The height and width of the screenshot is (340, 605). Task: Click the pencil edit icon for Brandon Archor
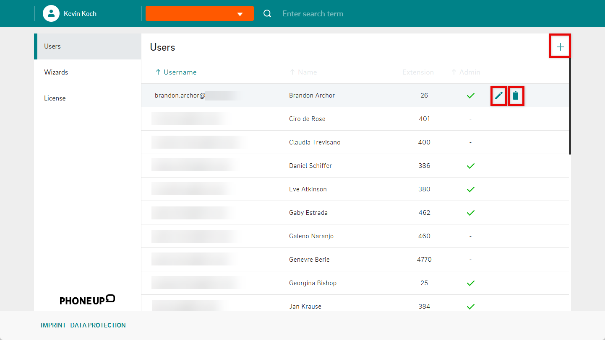click(x=498, y=95)
